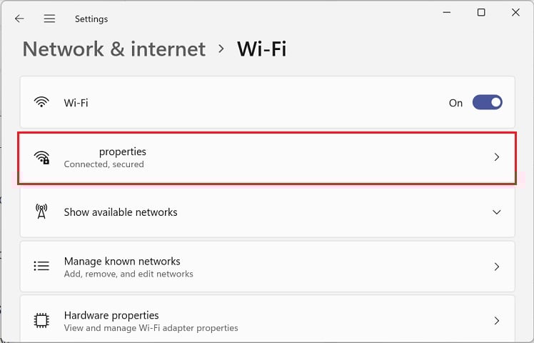Expand Show available networks chevron
The height and width of the screenshot is (343, 534).
(x=497, y=212)
